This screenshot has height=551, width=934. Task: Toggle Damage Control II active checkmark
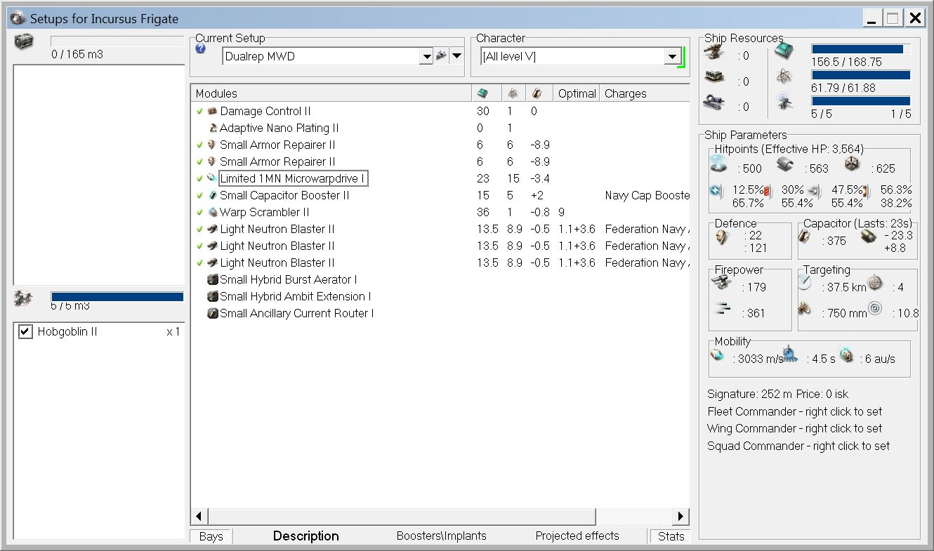pos(199,111)
